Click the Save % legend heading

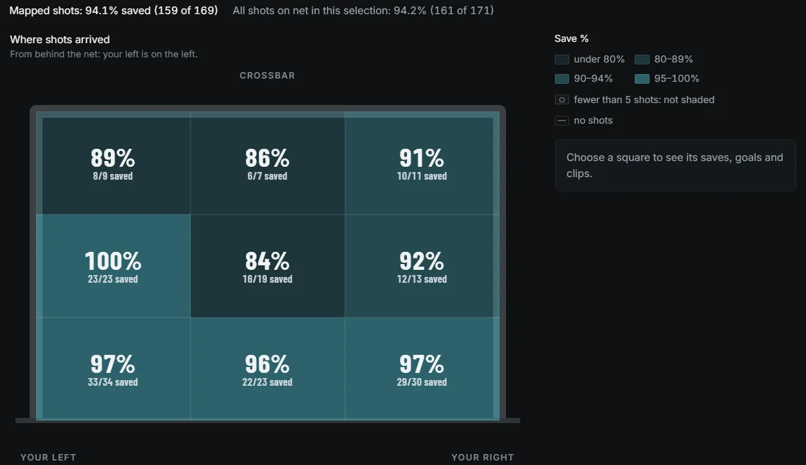point(572,39)
